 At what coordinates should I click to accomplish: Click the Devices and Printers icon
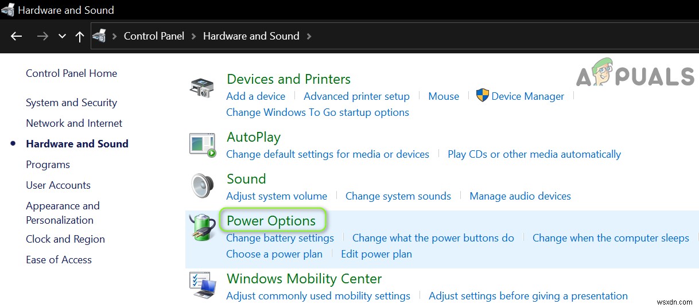(201, 88)
